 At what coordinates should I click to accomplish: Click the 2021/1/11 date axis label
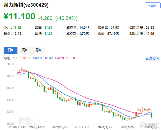coord(82,127)
